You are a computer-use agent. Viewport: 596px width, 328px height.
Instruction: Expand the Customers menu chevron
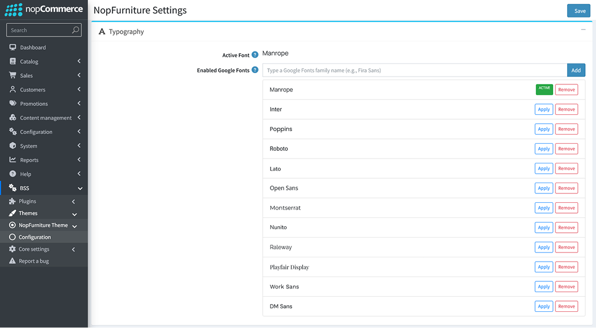tap(79, 89)
